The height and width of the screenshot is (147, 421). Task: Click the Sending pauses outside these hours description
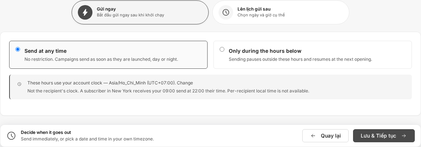tap(300, 59)
